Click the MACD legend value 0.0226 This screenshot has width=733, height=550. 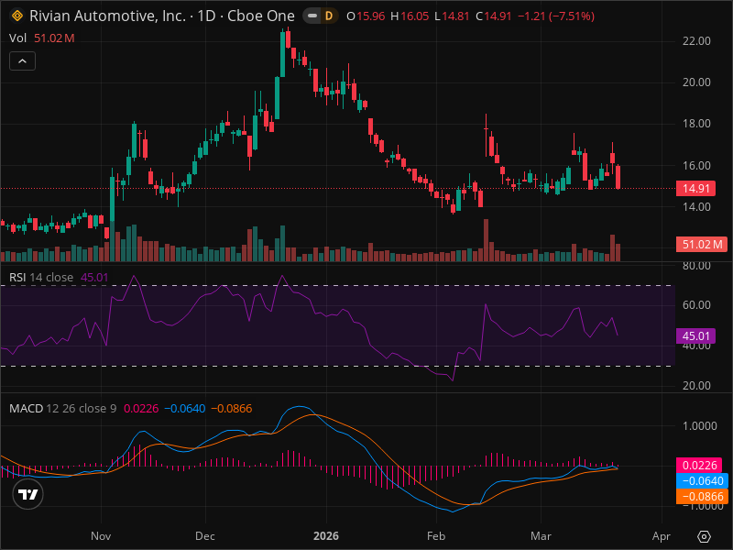141,408
